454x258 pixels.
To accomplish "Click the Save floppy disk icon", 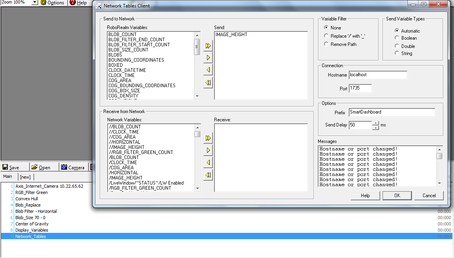I will pos(5,167).
